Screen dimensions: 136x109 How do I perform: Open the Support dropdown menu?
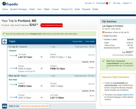tap(127, 3)
